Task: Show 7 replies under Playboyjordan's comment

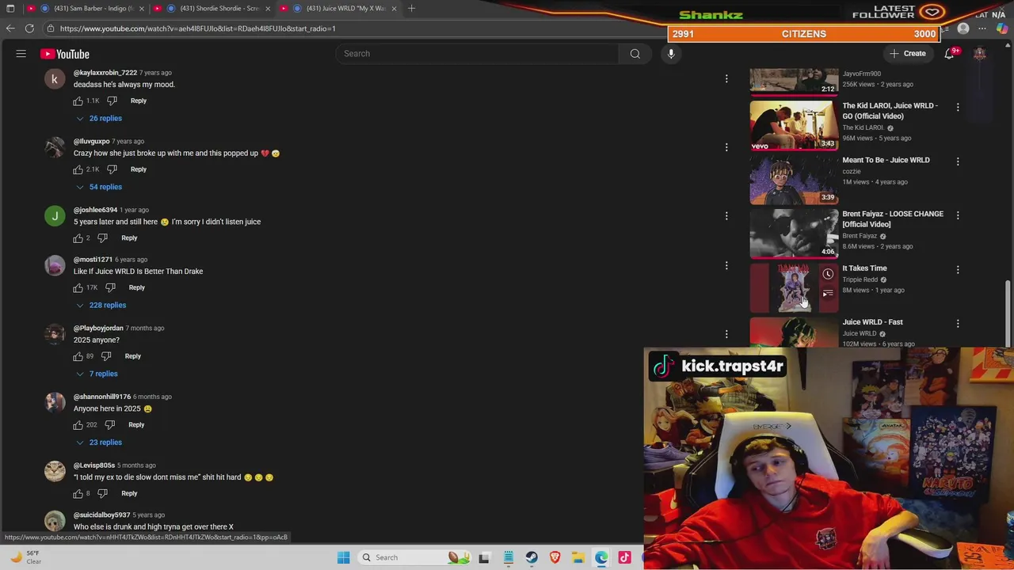Action: click(97, 374)
